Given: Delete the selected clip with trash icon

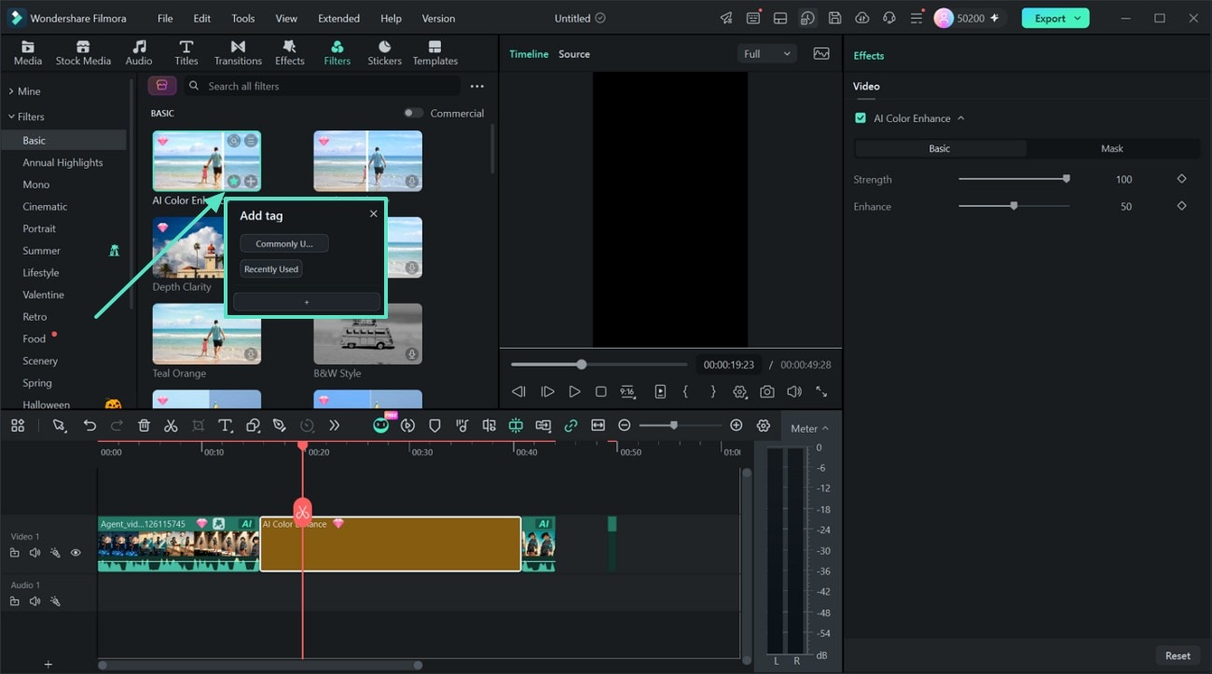Looking at the screenshot, I should [144, 425].
